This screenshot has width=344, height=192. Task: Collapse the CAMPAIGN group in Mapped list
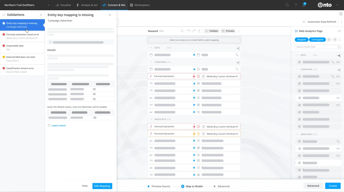(x=151, y=62)
